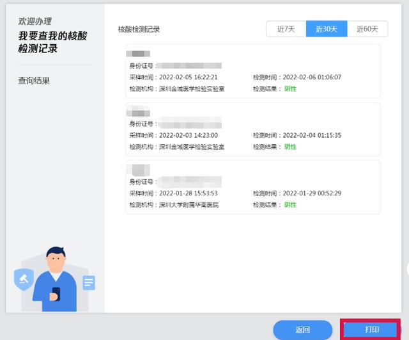Click the 阴性 result in the first record
Image resolution: width=409 pixels, height=340 pixels.
(290, 88)
